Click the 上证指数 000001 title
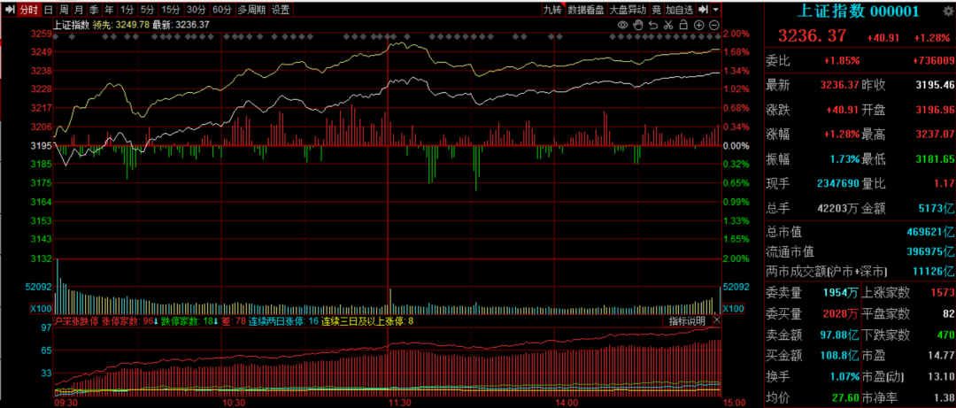 point(859,12)
